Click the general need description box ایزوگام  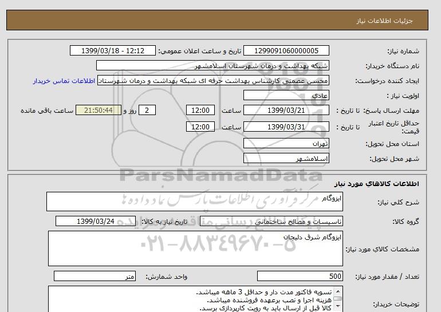195,202
